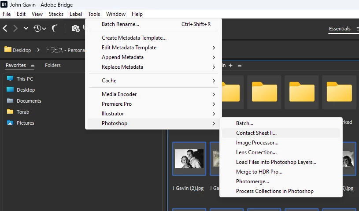Select the J Gavin (2).jpg thumbnail
This screenshot has width=359, height=211.
click(189, 159)
